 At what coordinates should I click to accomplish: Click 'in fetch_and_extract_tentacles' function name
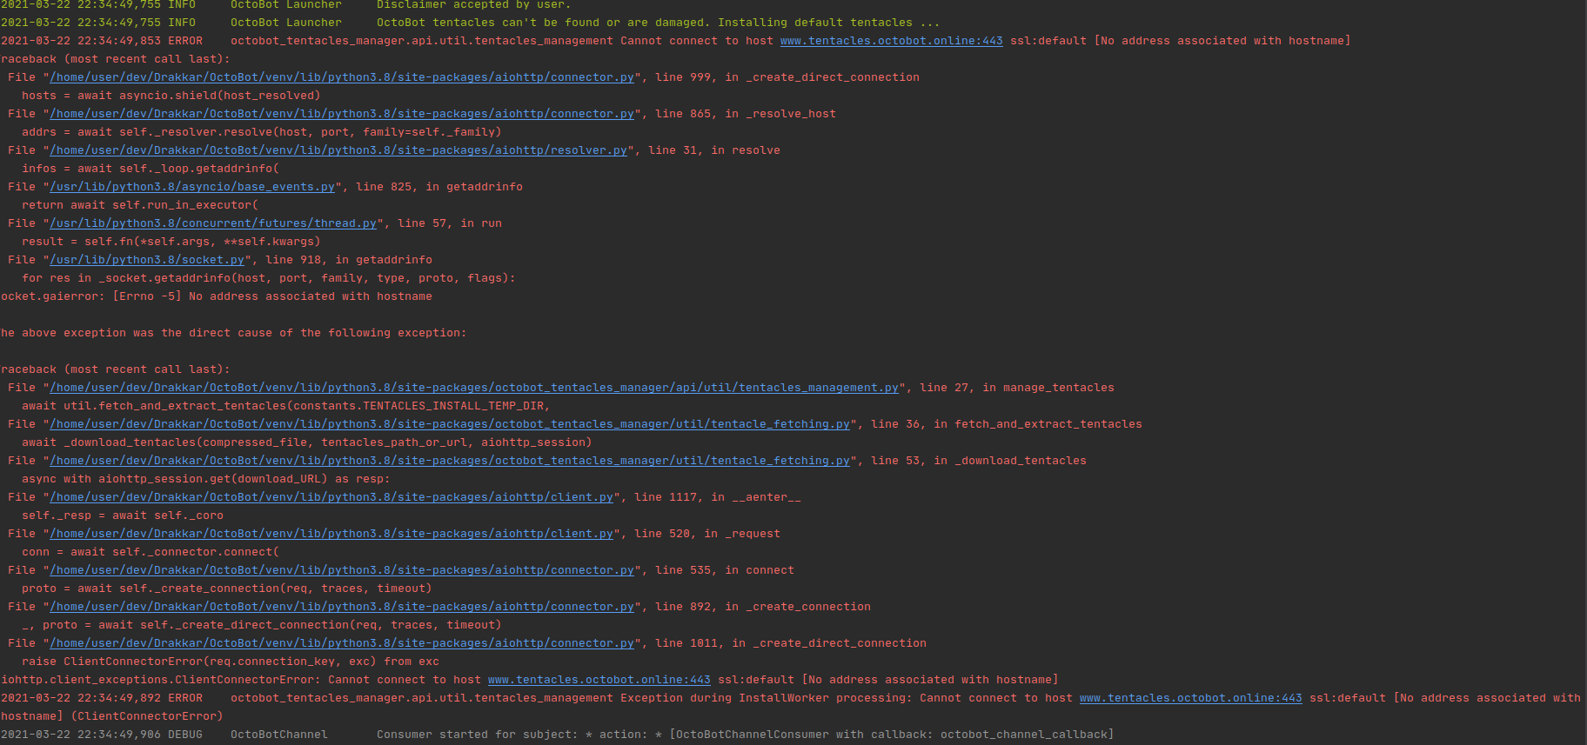pos(1038,424)
